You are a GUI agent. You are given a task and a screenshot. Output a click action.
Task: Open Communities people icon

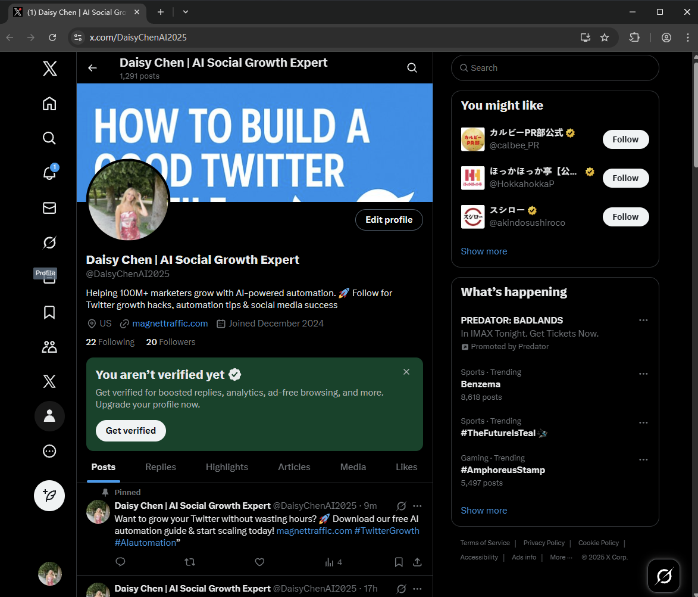[x=49, y=347]
